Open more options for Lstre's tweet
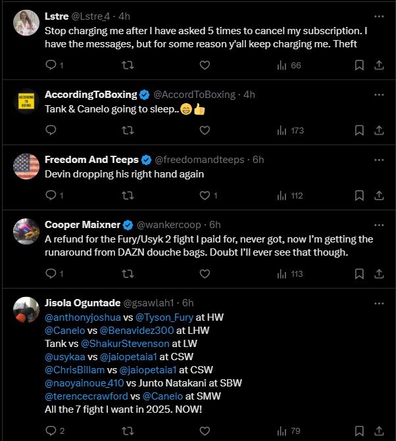The width and height of the screenshot is (396, 441). (379, 16)
